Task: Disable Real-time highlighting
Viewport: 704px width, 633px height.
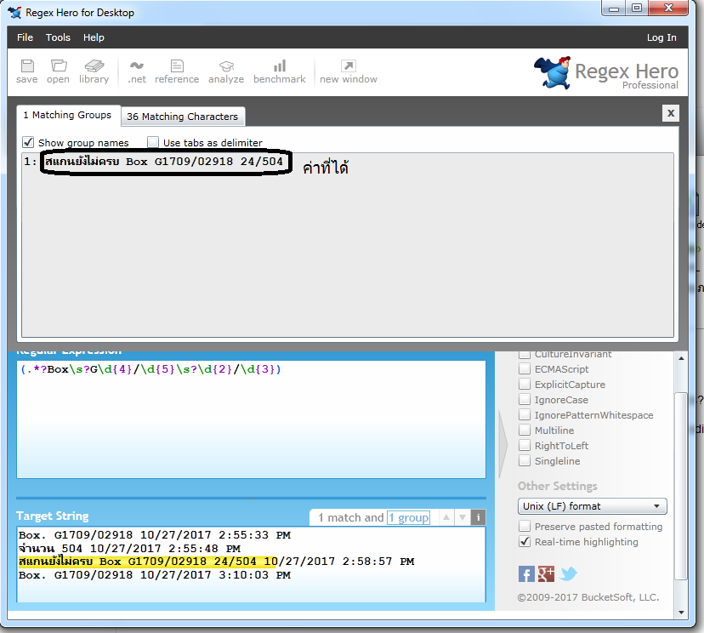Action: (x=525, y=541)
